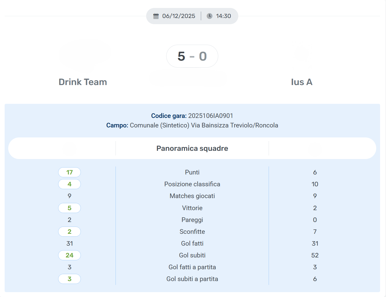Select the kickoff time 14:30
The height and width of the screenshot is (297, 386).
[x=223, y=16]
